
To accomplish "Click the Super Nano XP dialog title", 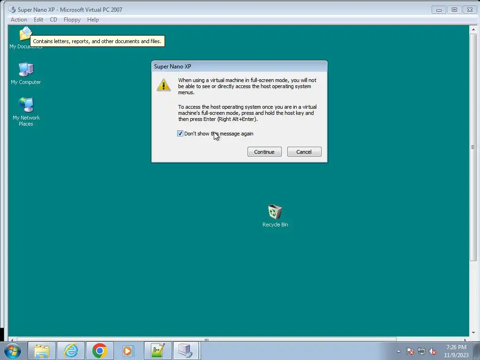I will (x=172, y=67).
